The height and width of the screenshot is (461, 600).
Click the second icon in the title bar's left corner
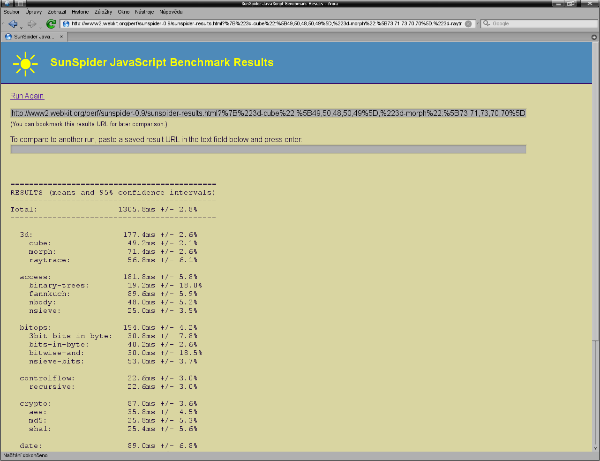tap(20, 3)
